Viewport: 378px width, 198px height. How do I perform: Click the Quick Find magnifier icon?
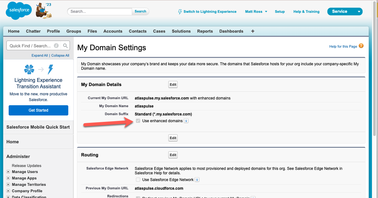(65, 45)
